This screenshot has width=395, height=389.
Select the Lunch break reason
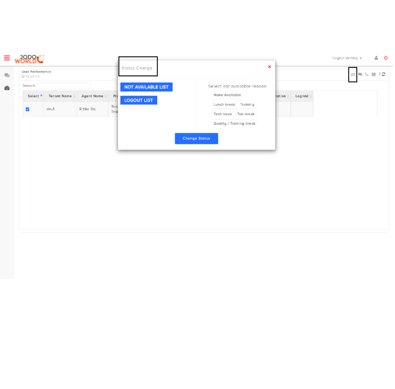(x=224, y=104)
